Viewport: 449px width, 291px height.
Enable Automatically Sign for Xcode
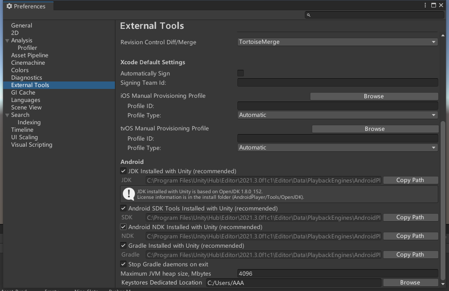[240, 73]
